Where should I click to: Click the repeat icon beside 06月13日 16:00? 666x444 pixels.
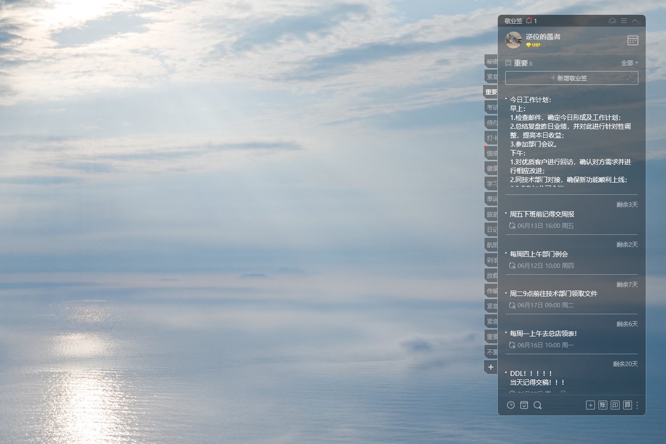coord(512,226)
